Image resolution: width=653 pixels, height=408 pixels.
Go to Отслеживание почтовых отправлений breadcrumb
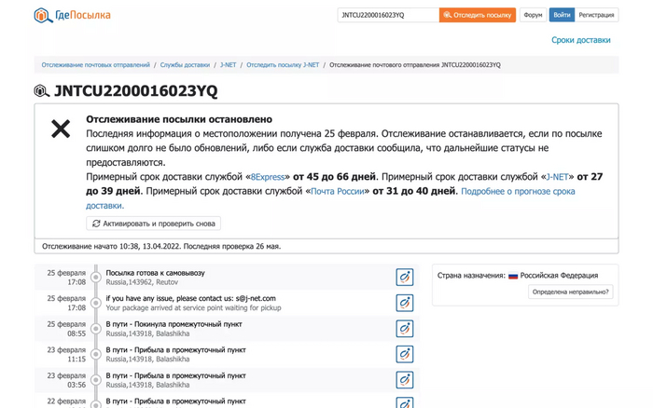[95, 65]
